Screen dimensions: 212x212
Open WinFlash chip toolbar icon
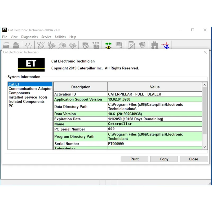click(142, 45)
